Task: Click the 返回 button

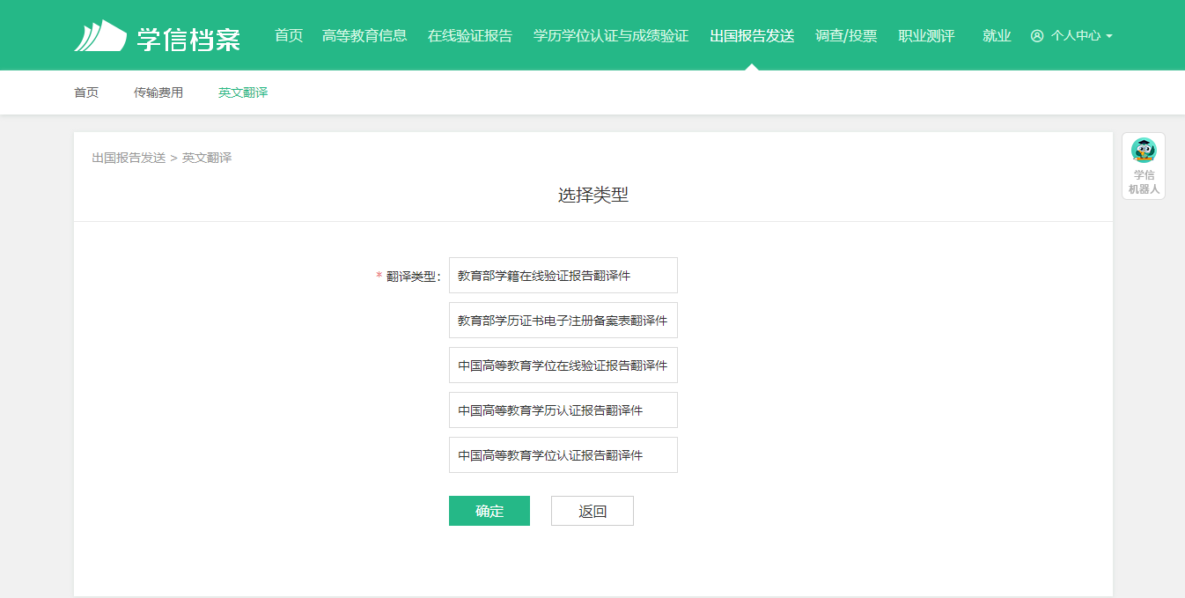Action: [x=592, y=512]
